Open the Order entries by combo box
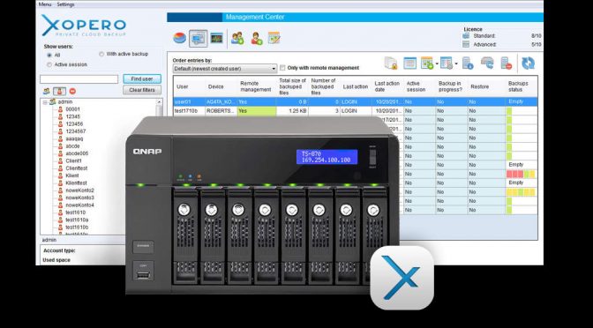The width and height of the screenshot is (593, 328). 225,69
